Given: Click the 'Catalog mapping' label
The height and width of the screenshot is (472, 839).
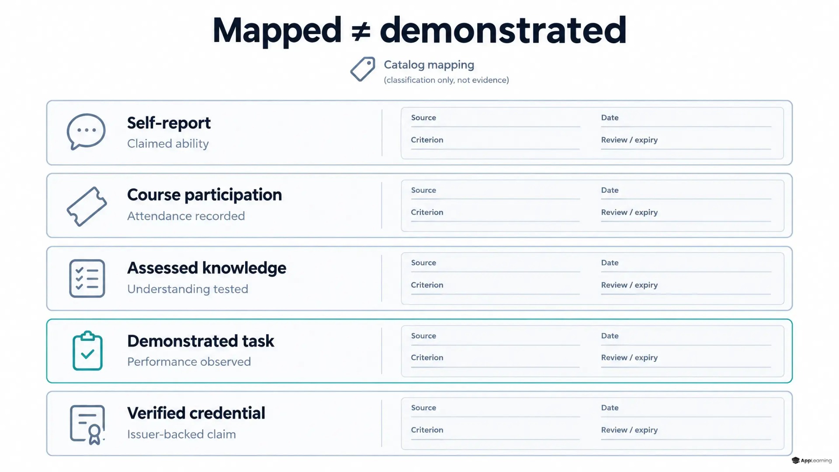Looking at the screenshot, I should tap(429, 65).
